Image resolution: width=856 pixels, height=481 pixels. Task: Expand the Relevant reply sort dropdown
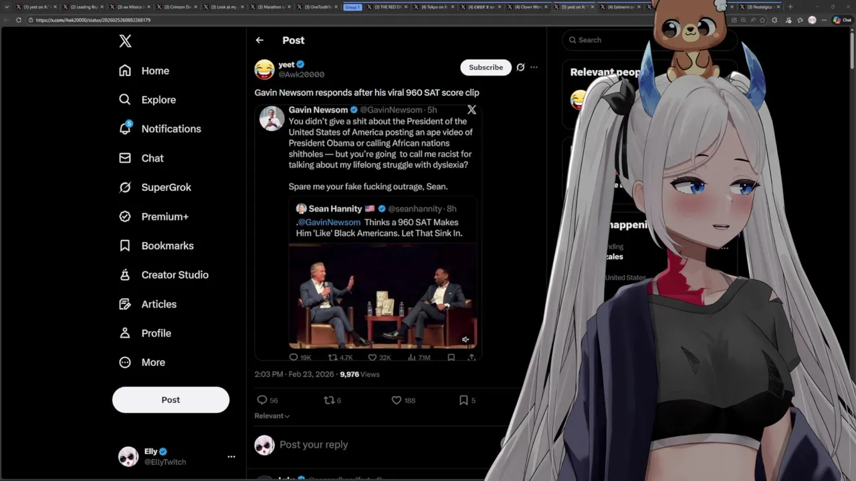[272, 416]
